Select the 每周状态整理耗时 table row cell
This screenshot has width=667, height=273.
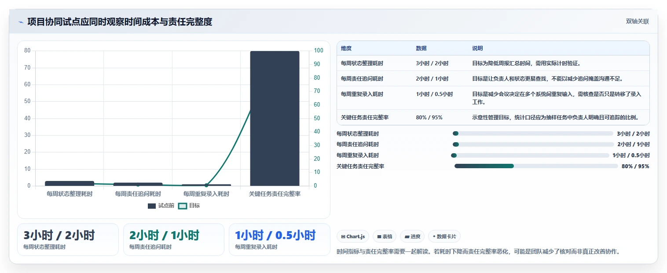pos(362,63)
